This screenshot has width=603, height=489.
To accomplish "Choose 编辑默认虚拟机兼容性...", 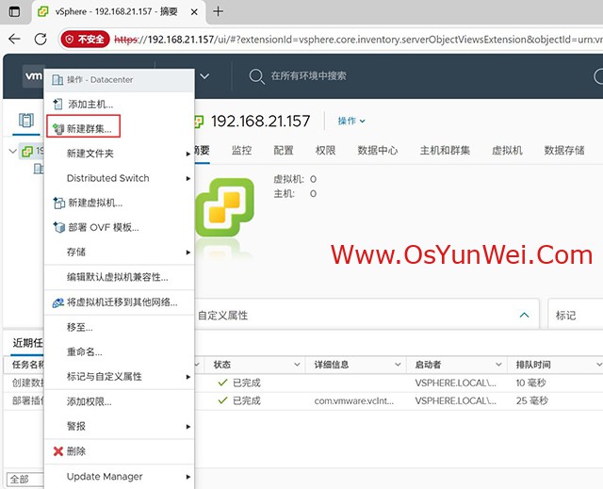I will [x=117, y=277].
